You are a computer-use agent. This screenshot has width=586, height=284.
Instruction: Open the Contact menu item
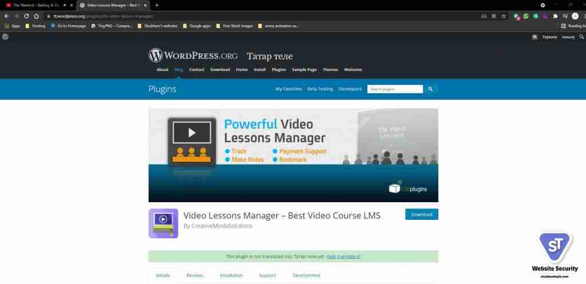click(197, 70)
